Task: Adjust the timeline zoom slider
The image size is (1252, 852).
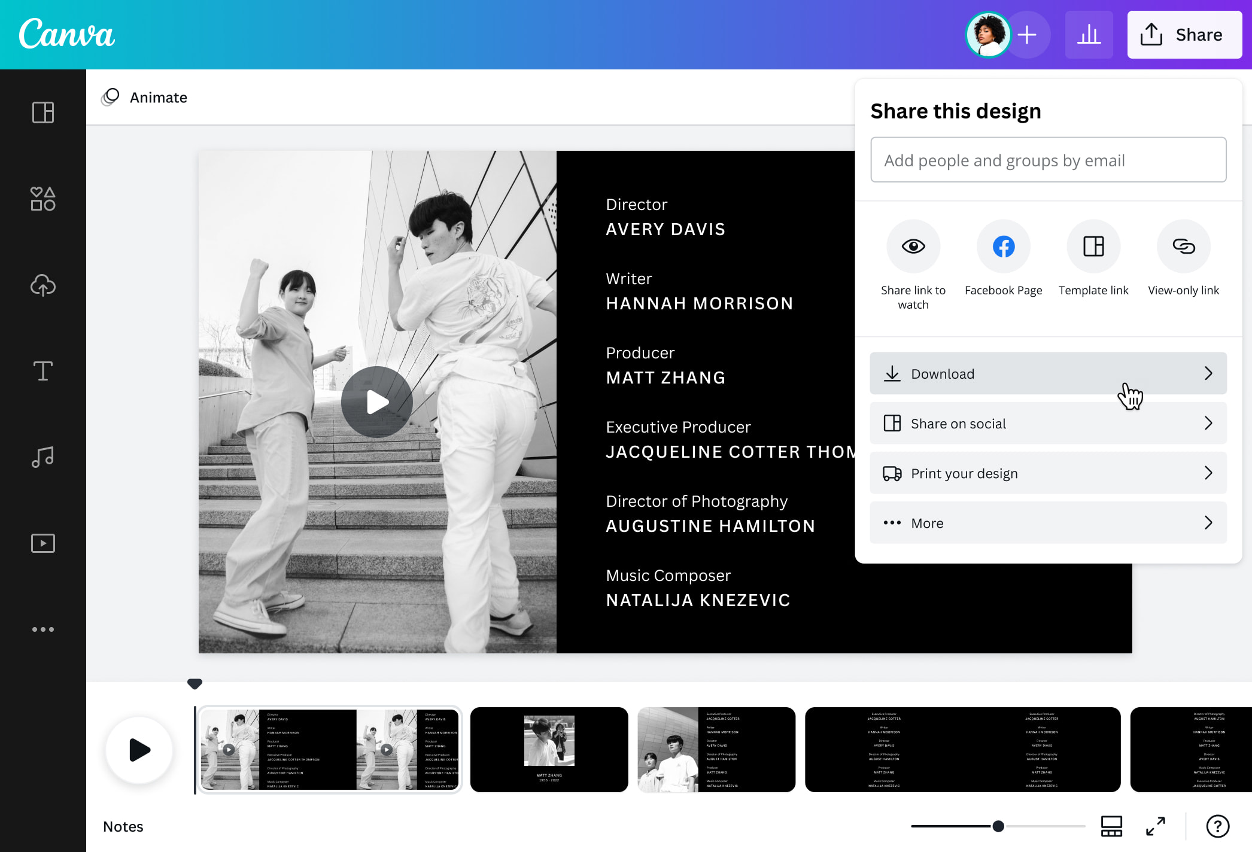Action: click(x=997, y=825)
